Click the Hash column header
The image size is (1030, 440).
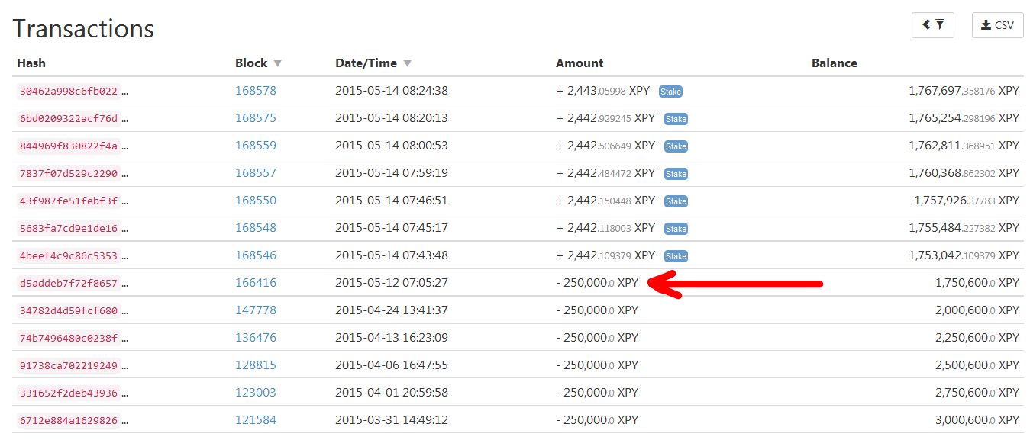(31, 63)
